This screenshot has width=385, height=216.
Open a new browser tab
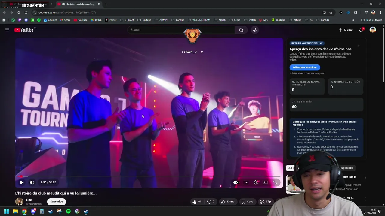point(106,4)
